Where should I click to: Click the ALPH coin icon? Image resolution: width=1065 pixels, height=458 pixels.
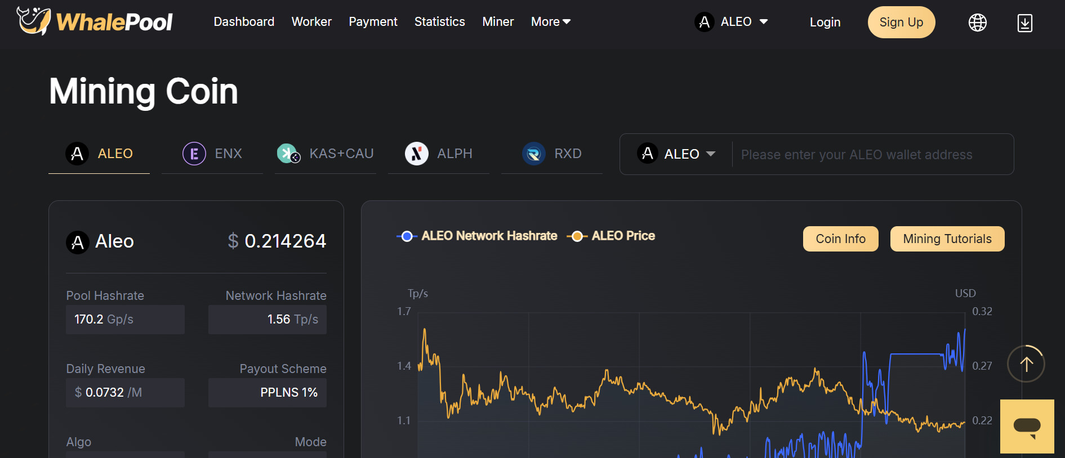click(417, 154)
